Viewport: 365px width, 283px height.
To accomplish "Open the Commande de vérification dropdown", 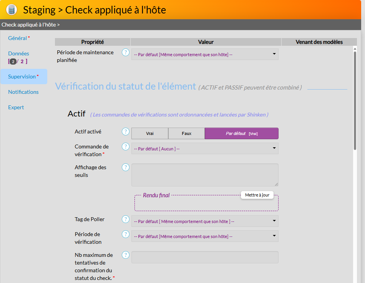I will [x=205, y=148].
